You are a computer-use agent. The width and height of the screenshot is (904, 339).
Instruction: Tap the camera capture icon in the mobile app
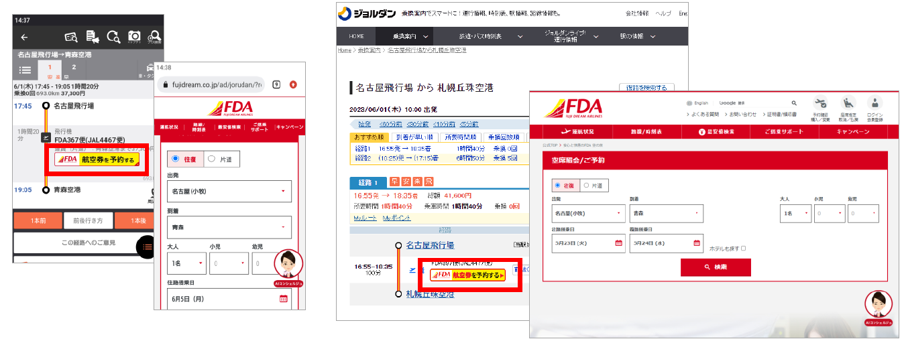(134, 37)
